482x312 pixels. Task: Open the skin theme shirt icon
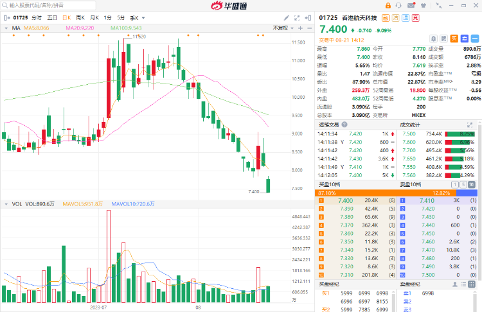point(424,5)
